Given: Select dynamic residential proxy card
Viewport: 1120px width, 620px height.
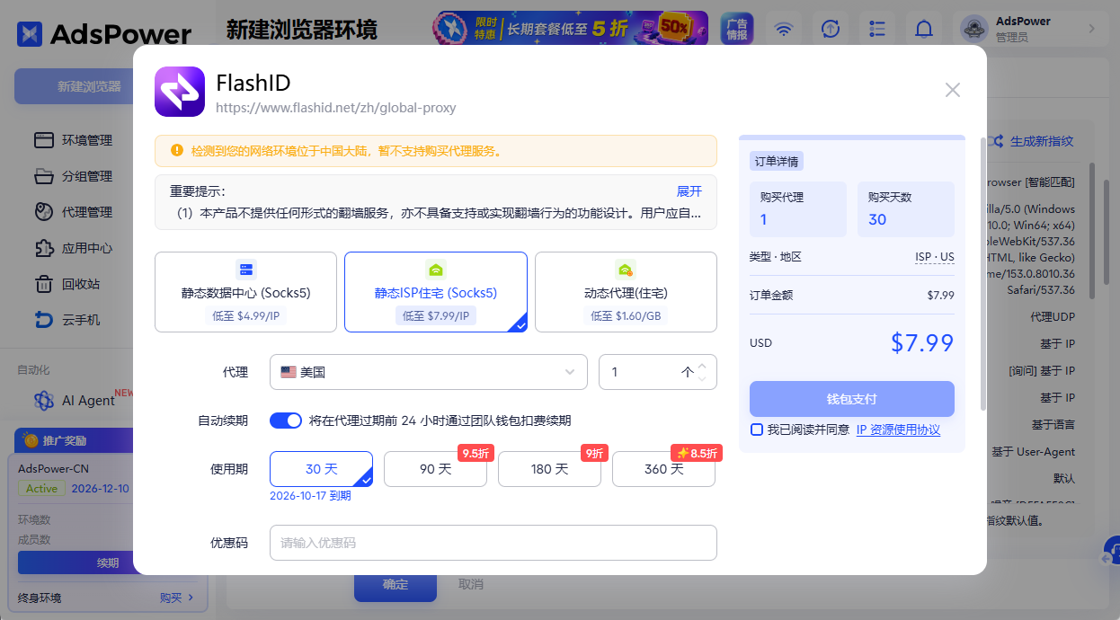Looking at the screenshot, I should pyautogui.click(x=626, y=292).
